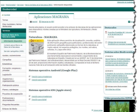Open Publicaciones y documentación menu item
The width and height of the screenshot is (139, 112).
tap(13, 99)
